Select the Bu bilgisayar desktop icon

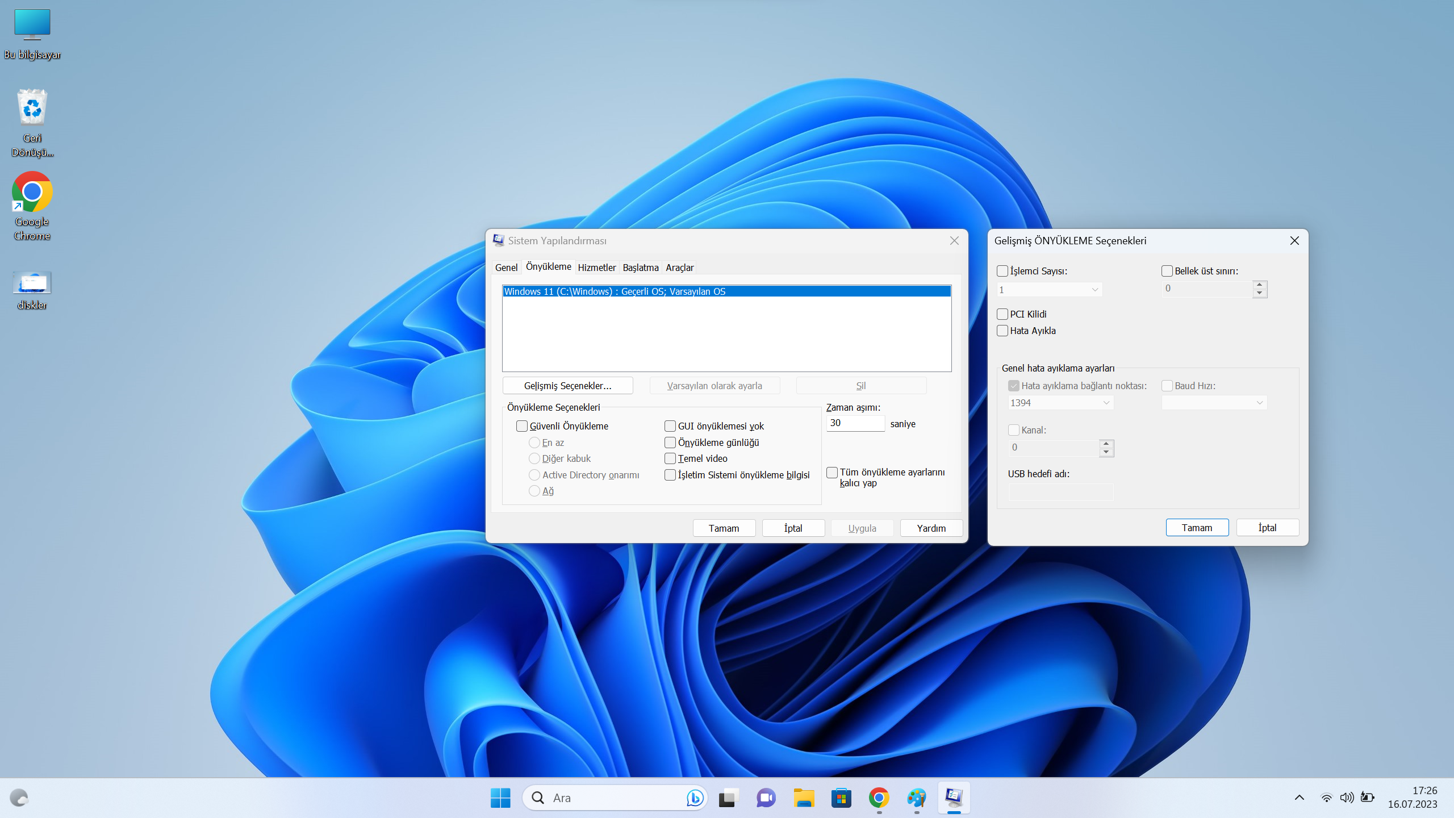pos(32,24)
